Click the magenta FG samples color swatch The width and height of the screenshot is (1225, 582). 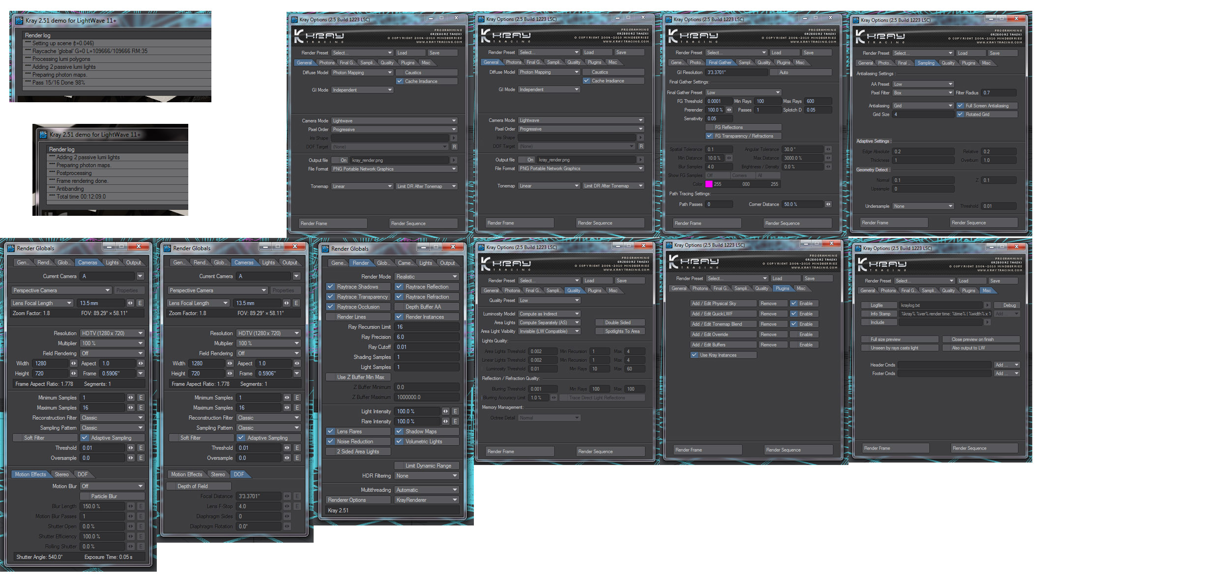coord(709,184)
